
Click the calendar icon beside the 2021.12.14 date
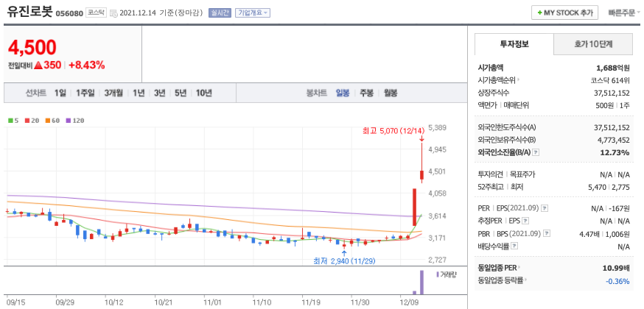pyautogui.click(x=114, y=13)
